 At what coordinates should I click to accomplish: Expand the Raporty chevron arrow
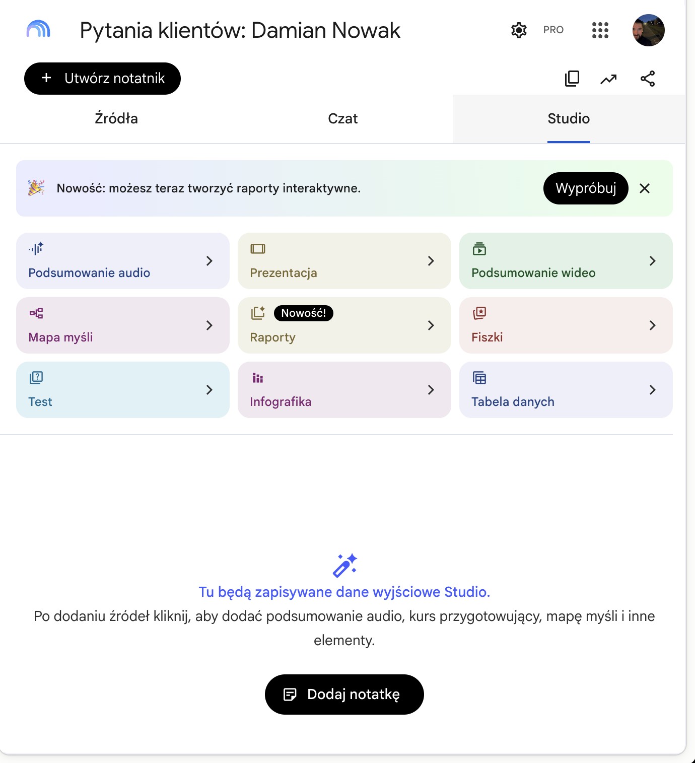coord(431,325)
